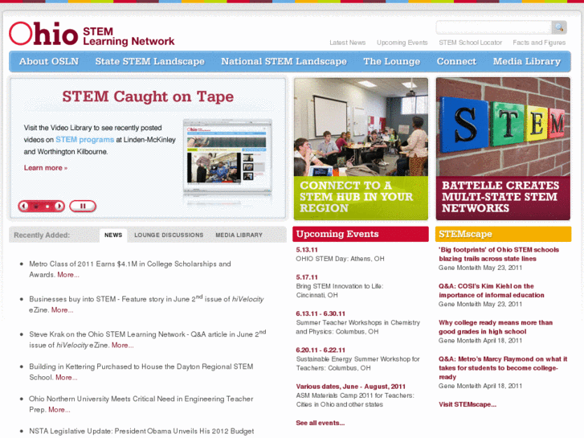Click Visit STEMscape link
Viewport: 584px width, 438px height.
pos(468,404)
